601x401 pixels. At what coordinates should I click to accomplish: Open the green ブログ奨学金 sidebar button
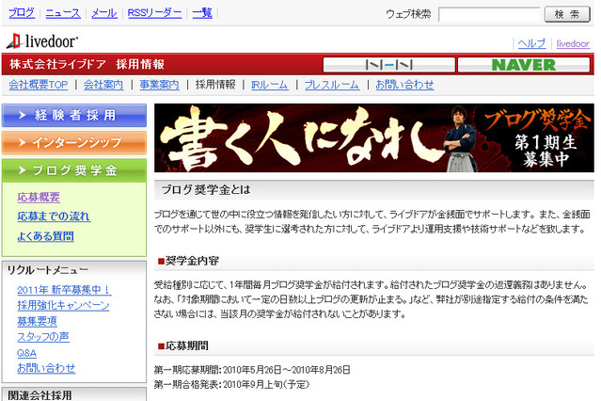click(x=74, y=170)
